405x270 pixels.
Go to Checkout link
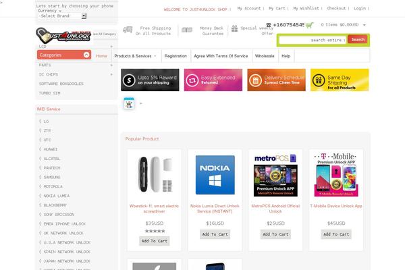336,9
